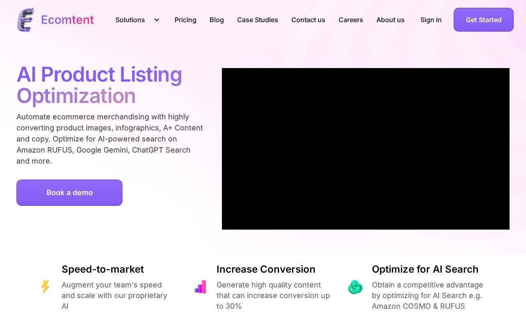This screenshot has width=526, height=328.
Task: Open the Blog link
Action: click(217, 20)
